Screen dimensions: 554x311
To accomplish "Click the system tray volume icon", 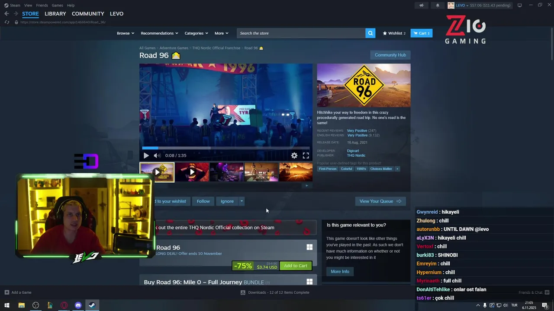I will [x=506, y=305].
